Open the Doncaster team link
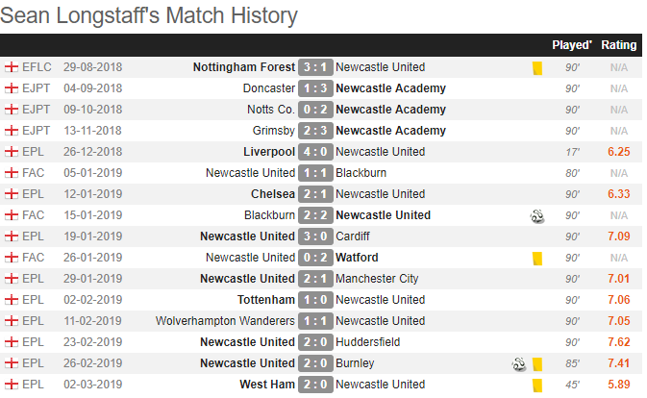The height and width of the screenshot is (398, 647). (x=269, y=88)
